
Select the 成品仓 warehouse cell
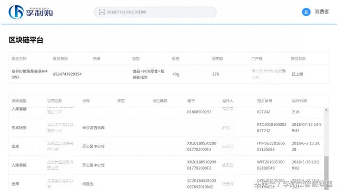88,184
